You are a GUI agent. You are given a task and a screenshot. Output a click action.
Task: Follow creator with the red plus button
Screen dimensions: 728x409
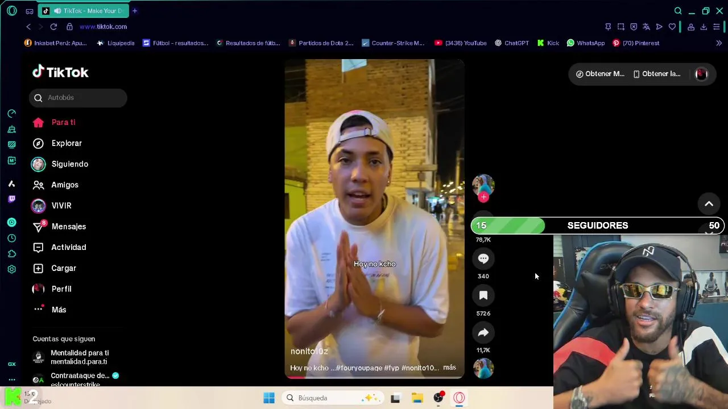point(483,197)
